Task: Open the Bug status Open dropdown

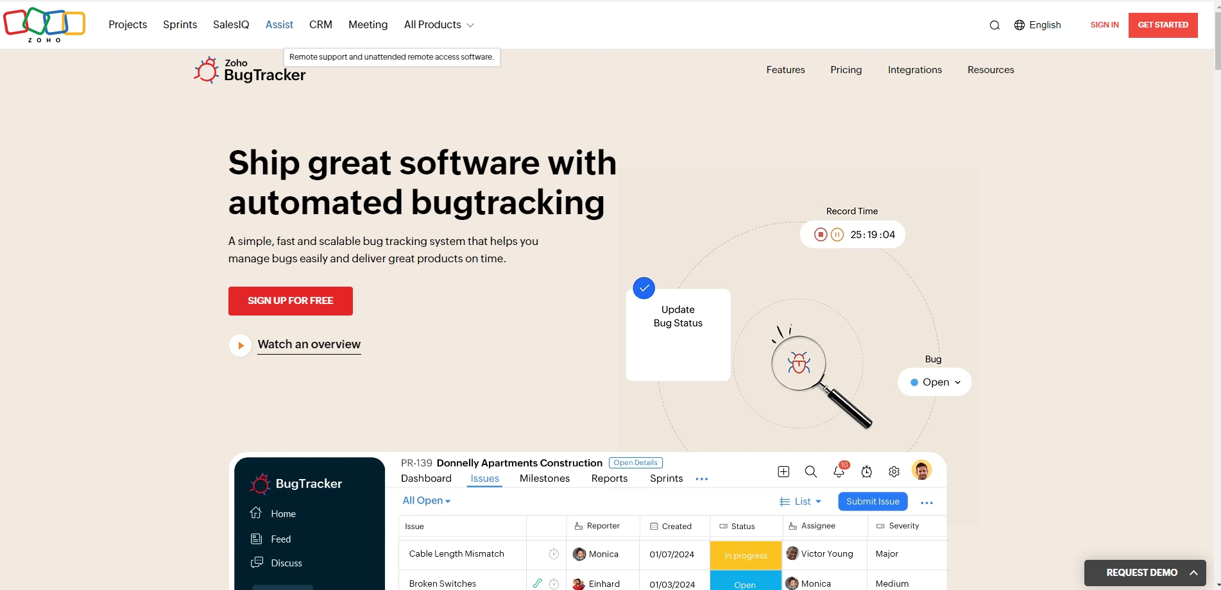Action: 935,382
